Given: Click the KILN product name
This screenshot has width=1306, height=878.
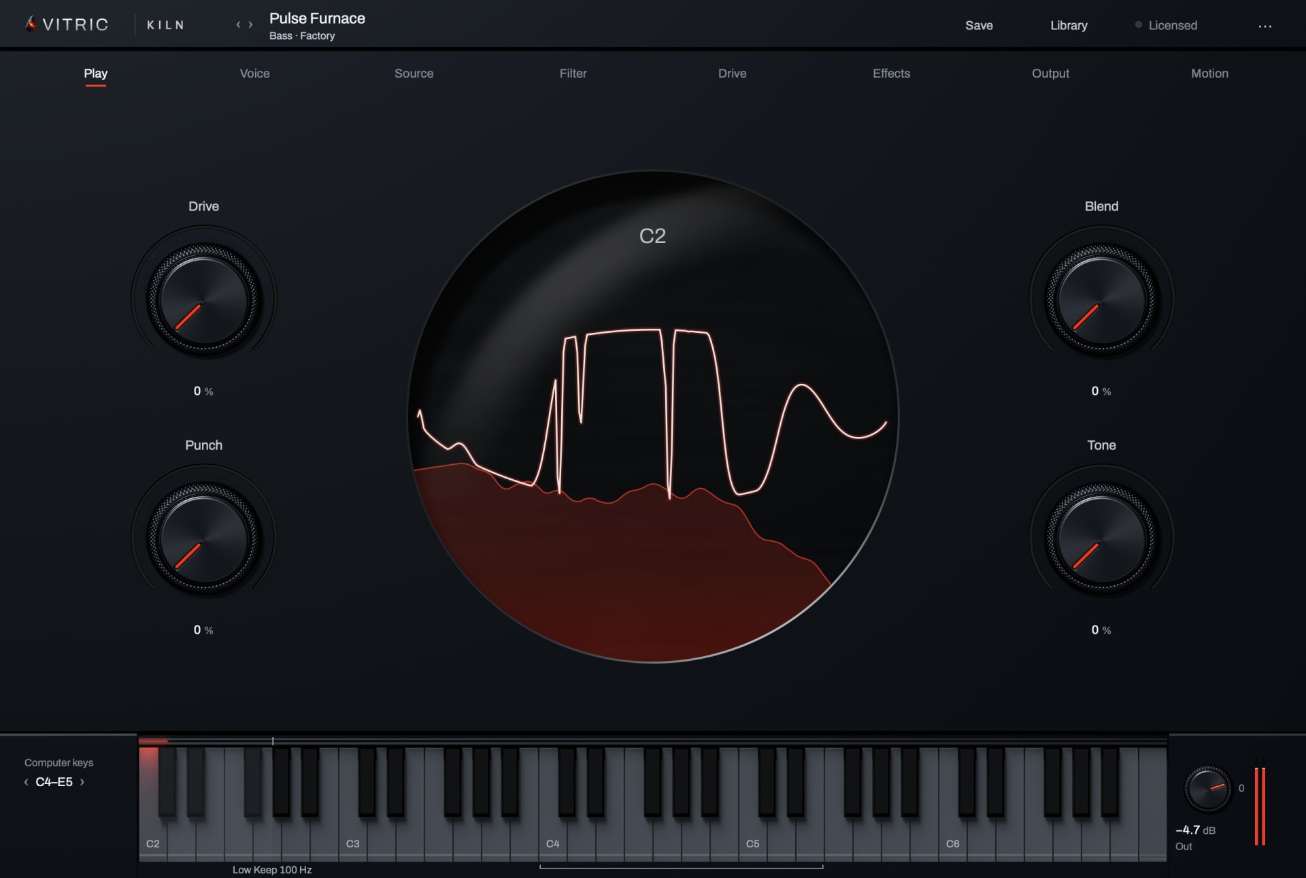Looking at the screenshot, I should click(166, 25).
